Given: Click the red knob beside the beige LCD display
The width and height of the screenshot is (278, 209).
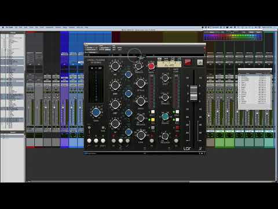Looking at the screenshot, I should (x=151, y=66).
